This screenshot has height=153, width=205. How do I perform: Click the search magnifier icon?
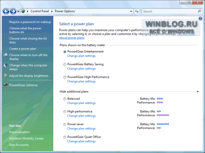pyautogui.click(x=199, y=11)
